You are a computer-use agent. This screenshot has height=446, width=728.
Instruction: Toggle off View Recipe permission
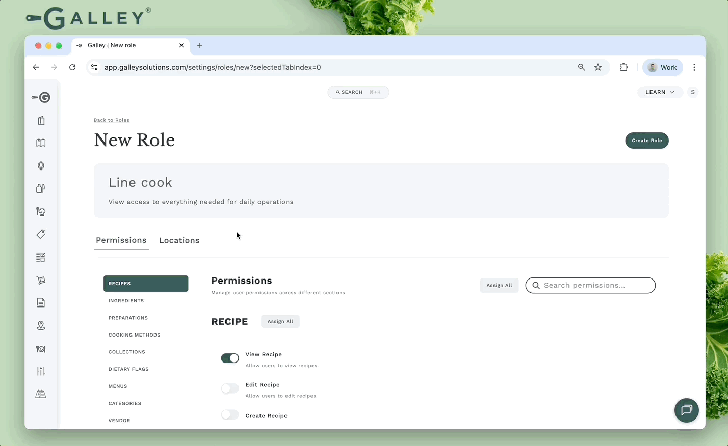pyautogui.click(x=230, y=358)
